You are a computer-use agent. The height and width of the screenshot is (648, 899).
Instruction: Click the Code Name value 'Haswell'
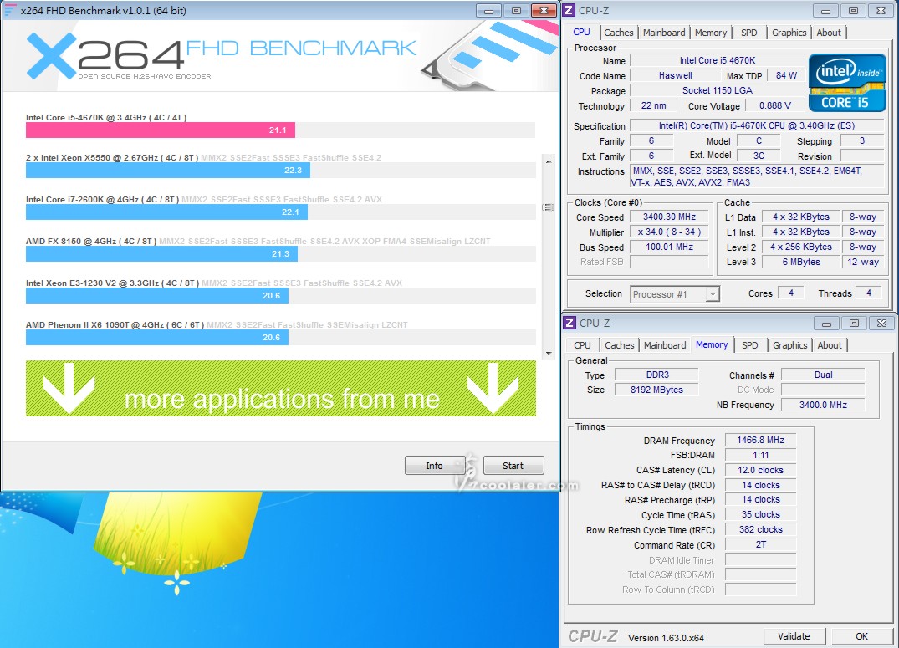tap(675, 76)
